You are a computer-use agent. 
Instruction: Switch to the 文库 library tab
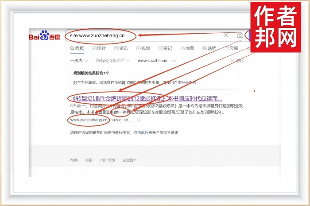231,48
